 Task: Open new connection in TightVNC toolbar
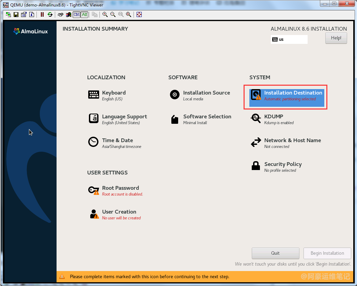click(8, 15)
